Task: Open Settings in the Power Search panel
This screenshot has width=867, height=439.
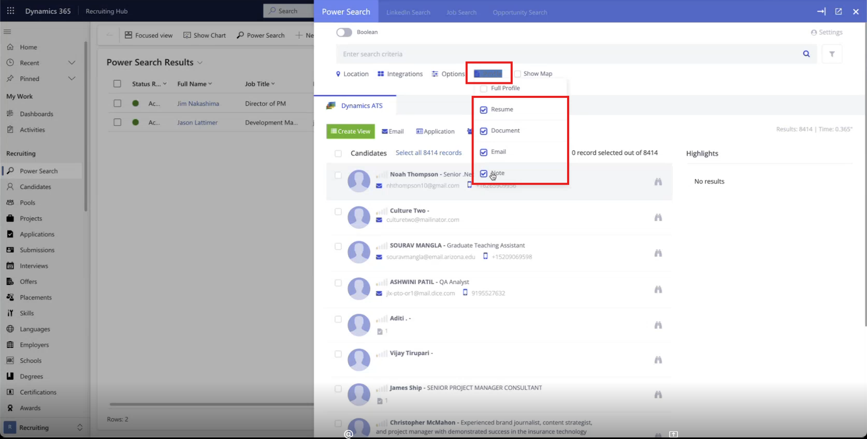Action: pos(827,32)
